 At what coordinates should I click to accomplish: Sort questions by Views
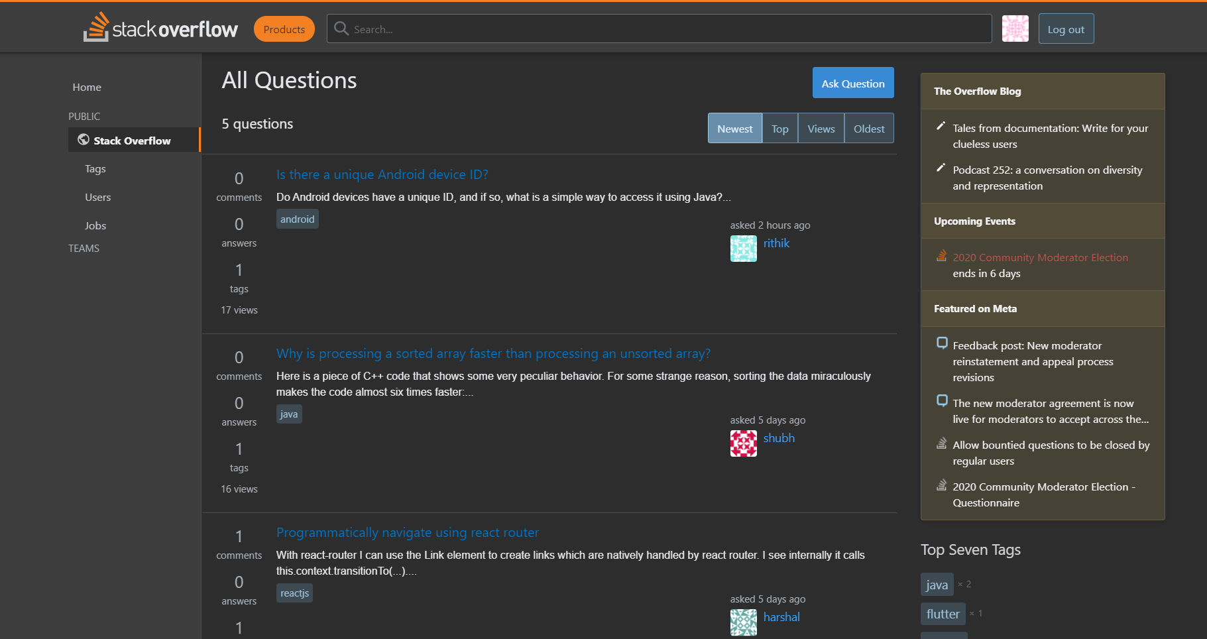click(x=821, y=128)
